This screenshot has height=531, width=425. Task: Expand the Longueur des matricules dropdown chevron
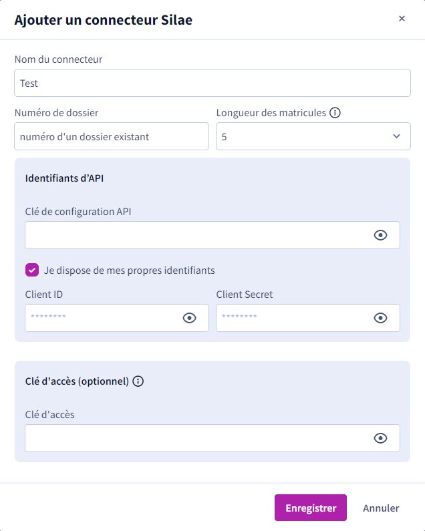point(396,136)
